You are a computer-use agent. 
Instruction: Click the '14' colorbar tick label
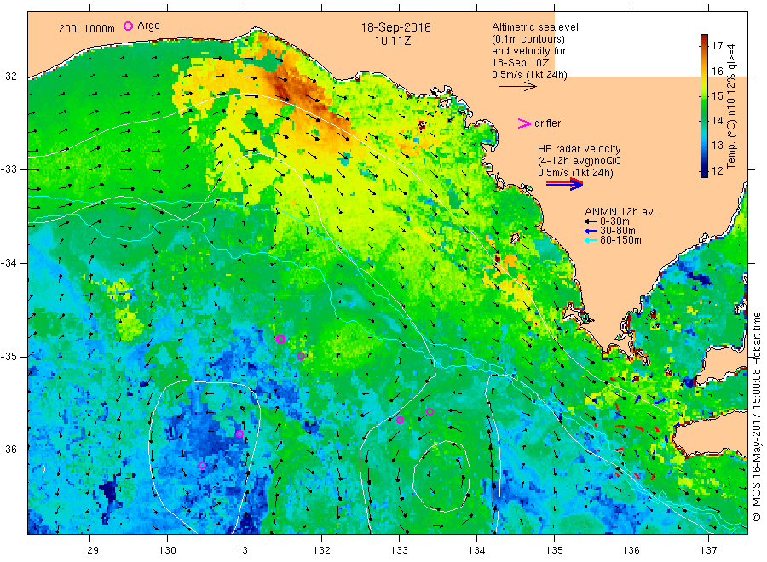point(717,121)
